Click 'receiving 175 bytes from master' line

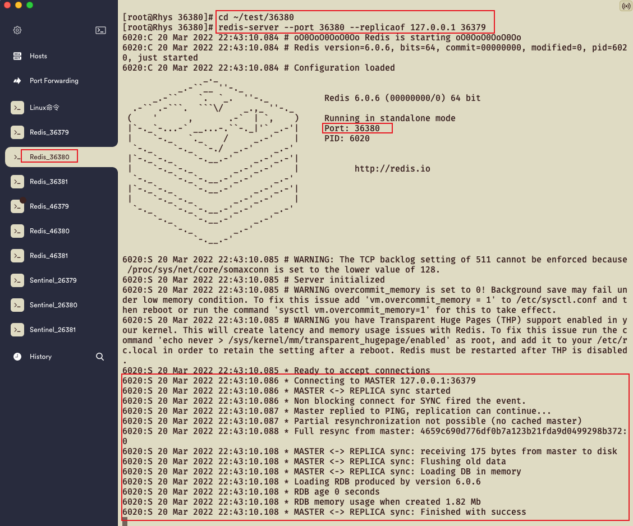[370, 451]
